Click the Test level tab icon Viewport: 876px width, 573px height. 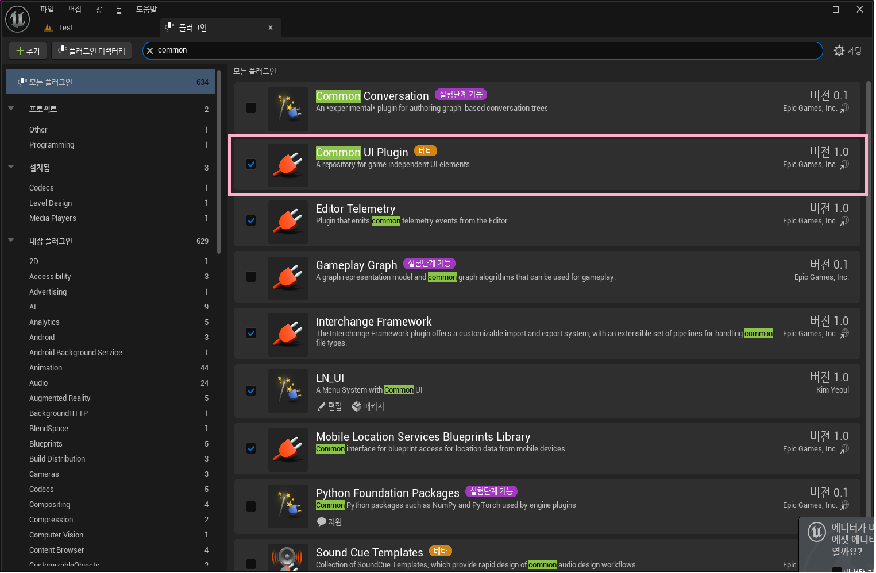click(x=48, y=28)
